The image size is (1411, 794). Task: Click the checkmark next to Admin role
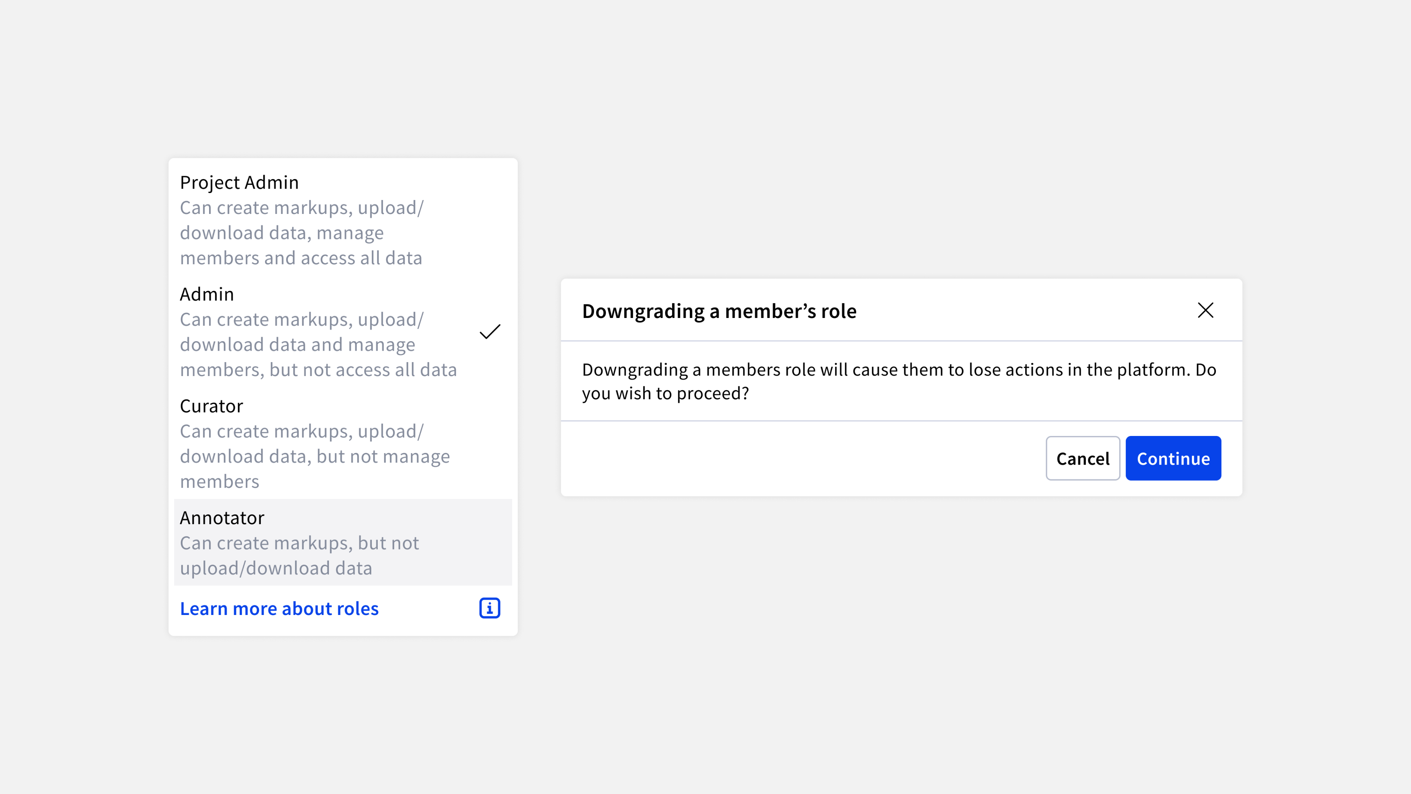(490, 332)
